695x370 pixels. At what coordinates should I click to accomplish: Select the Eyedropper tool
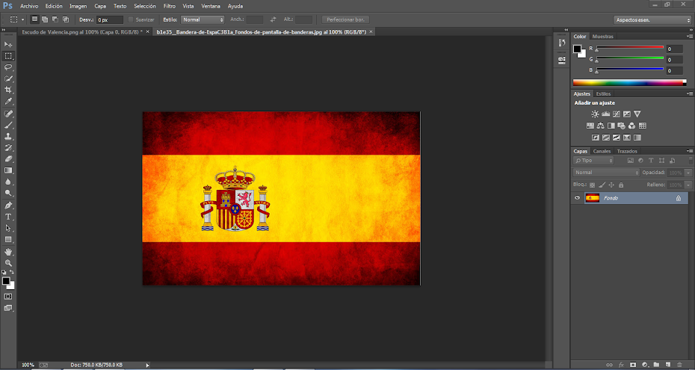(x=8, y=102)
